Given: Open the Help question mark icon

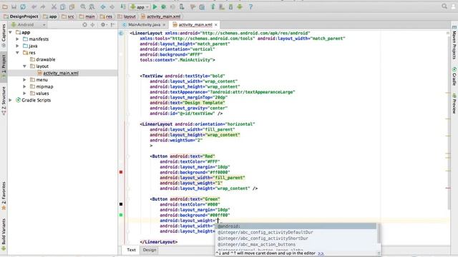Looking at the screenshot, I should [x=250, y=6].
